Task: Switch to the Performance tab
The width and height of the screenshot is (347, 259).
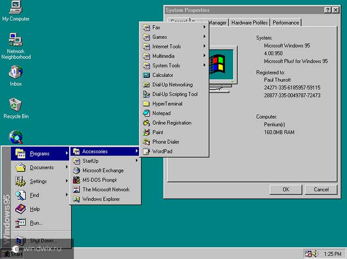Action: 286,23
